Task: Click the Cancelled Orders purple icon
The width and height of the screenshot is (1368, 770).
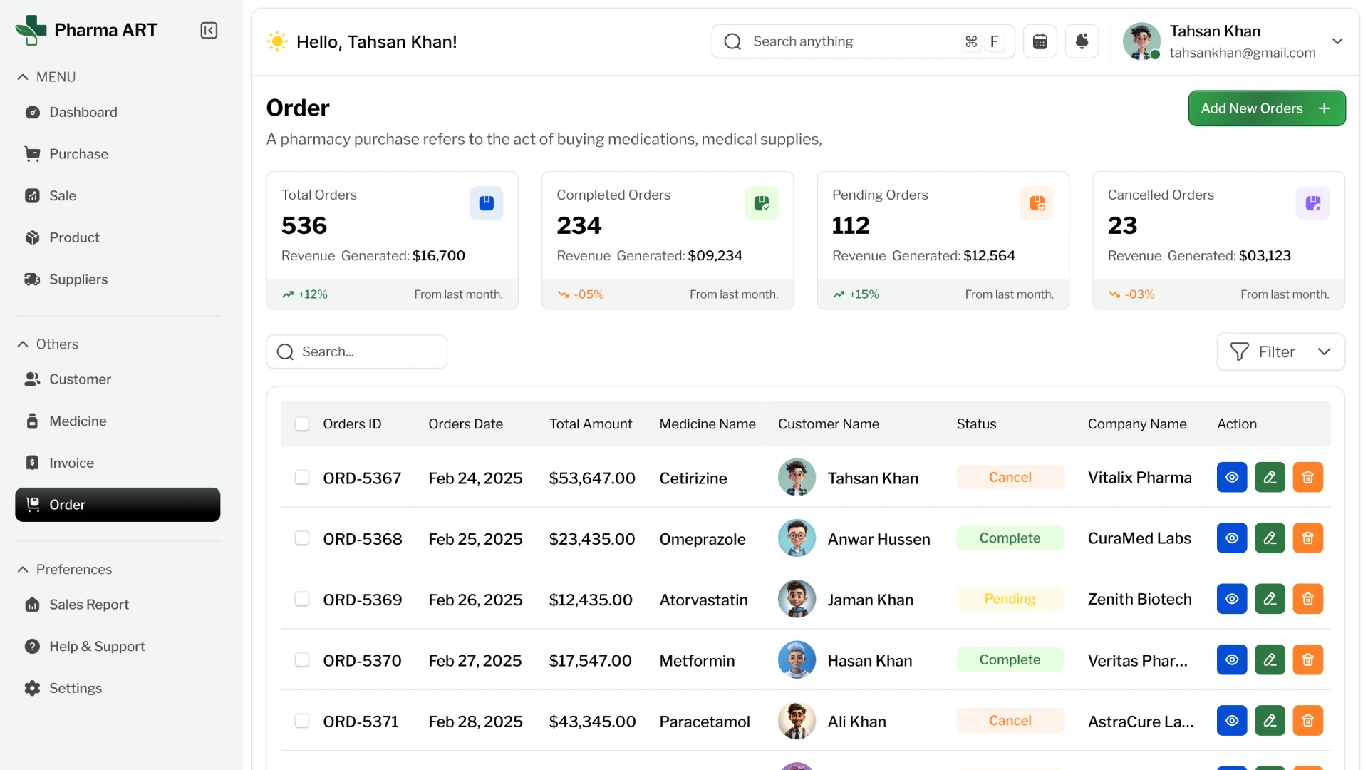Action: pos(1312,203)
